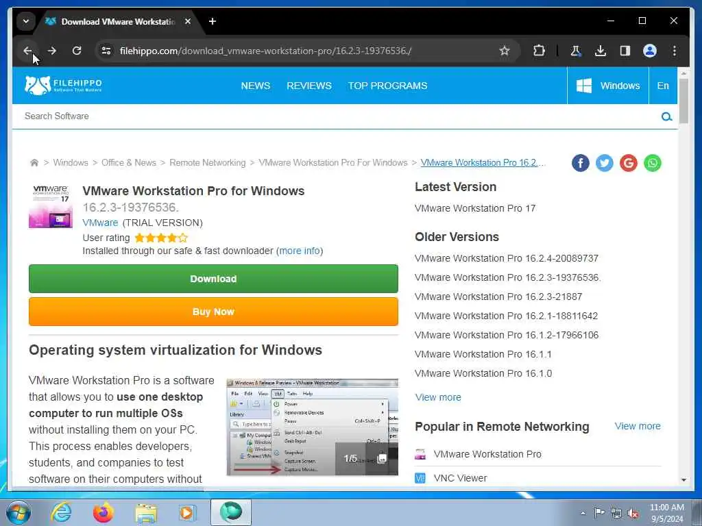
Task: Click the FileHippo logo
Action: click(x=63, y=85)
